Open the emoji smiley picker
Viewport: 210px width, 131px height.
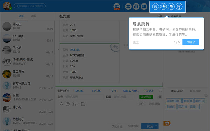68,104
